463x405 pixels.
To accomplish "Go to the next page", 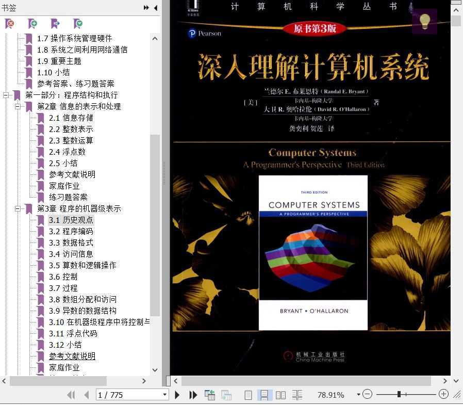I will point(177,395).
